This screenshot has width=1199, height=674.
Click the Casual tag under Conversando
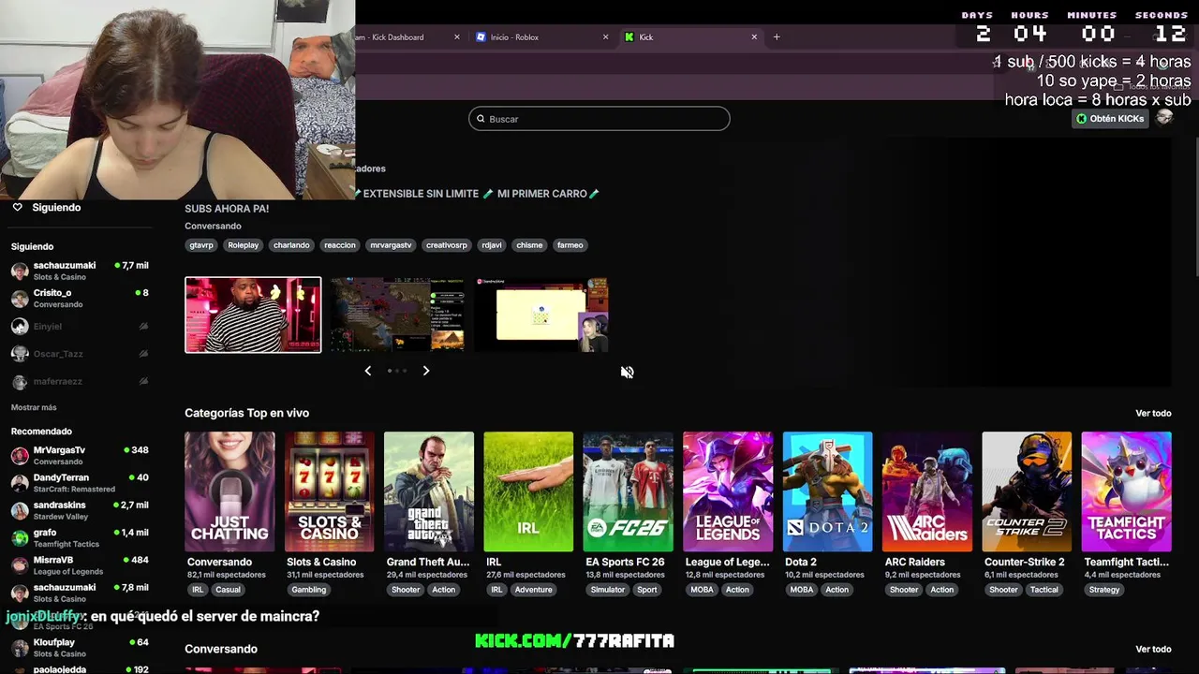pyautogui.click(x=228, y=590)
